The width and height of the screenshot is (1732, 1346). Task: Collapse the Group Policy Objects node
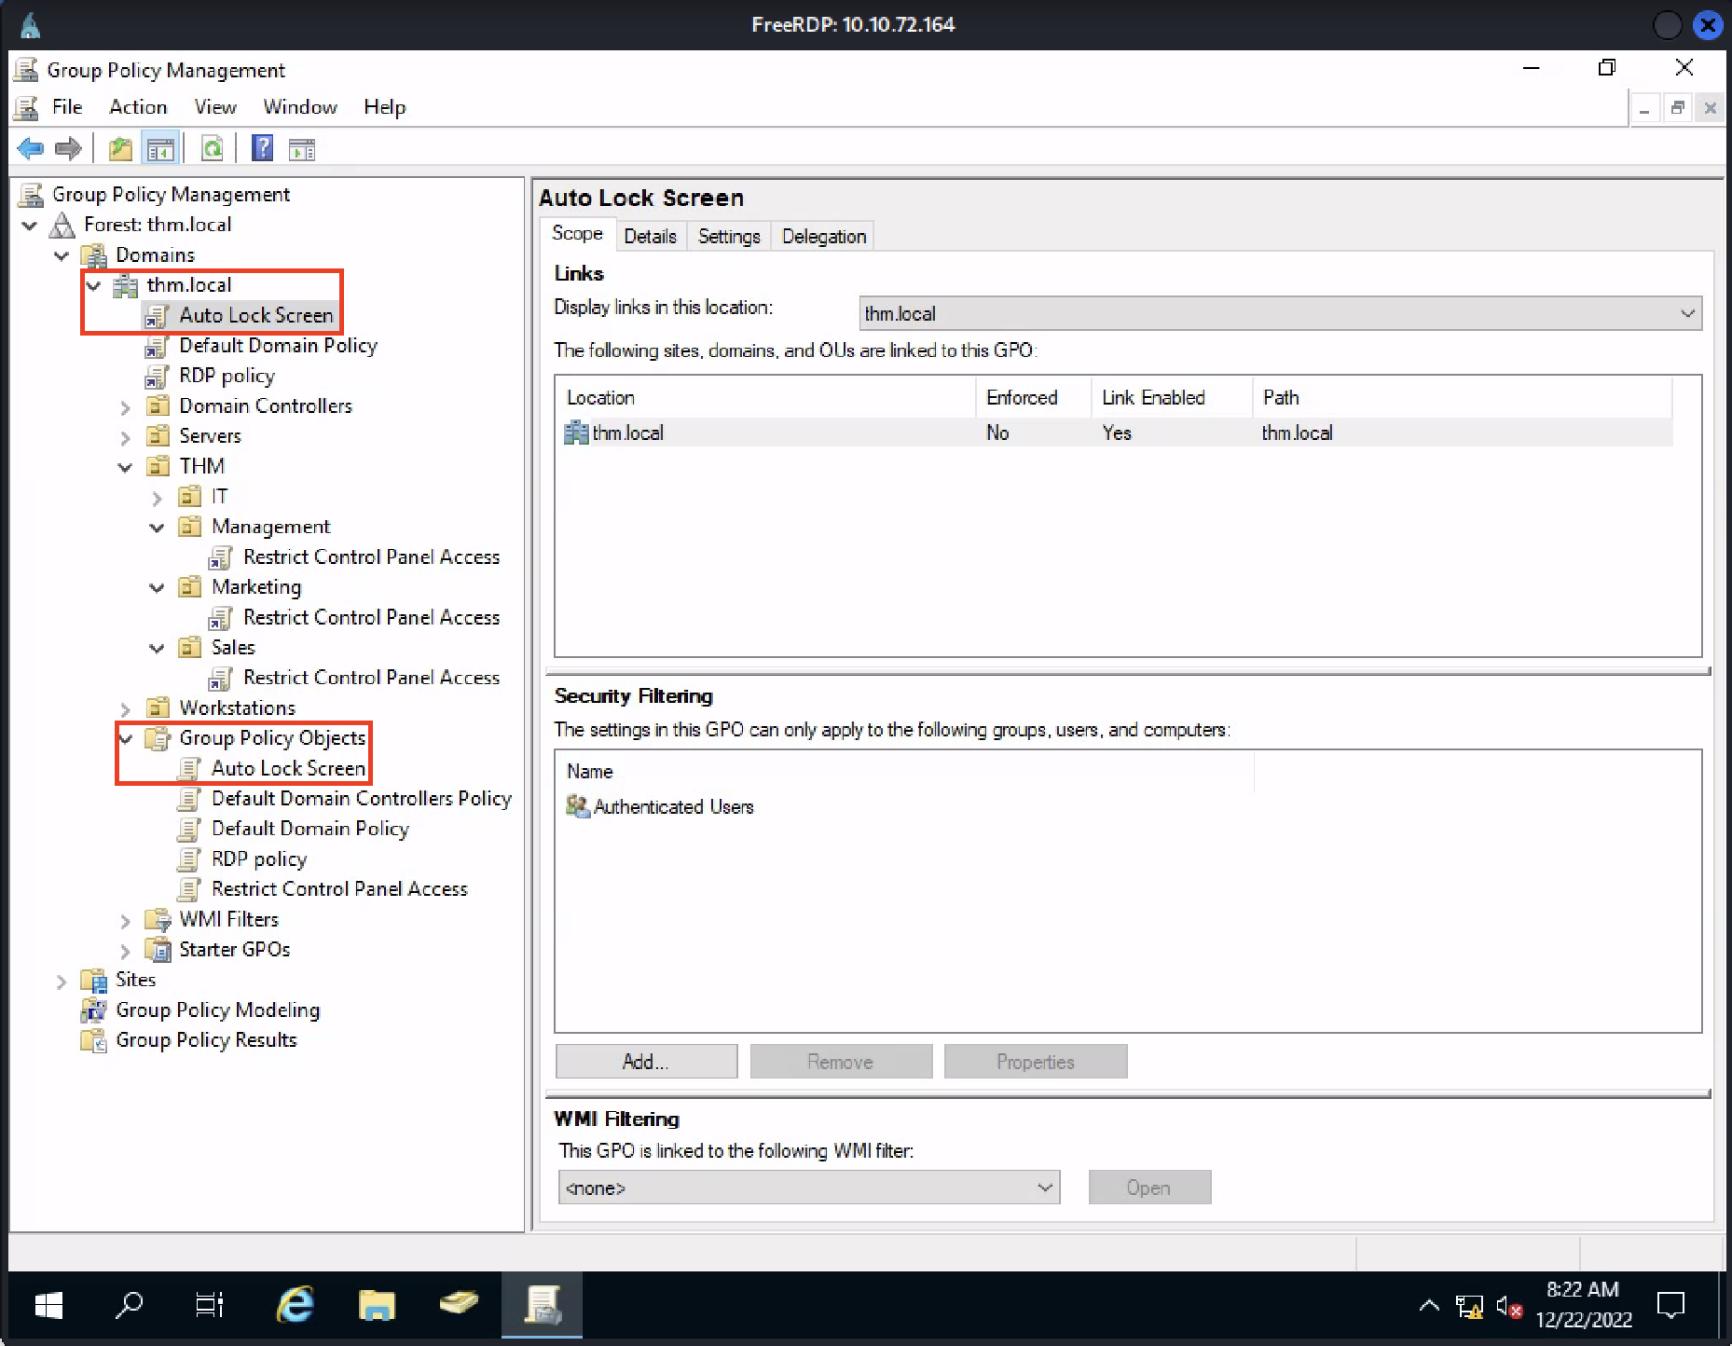click(126, 739)
